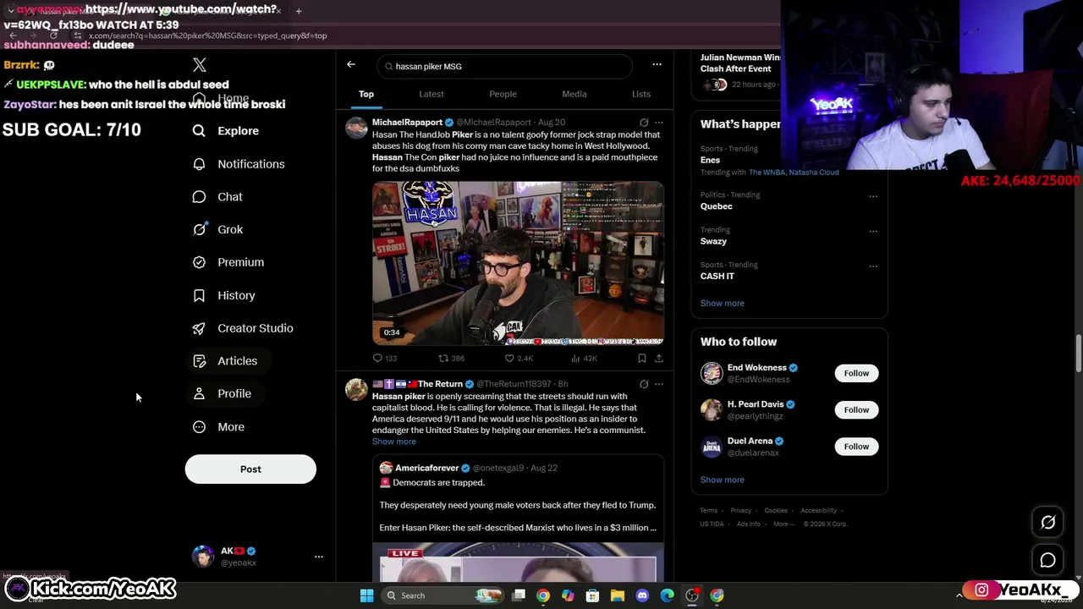1083x609 pixels.
Task: Go to Profile page
Action: (222, 394)
